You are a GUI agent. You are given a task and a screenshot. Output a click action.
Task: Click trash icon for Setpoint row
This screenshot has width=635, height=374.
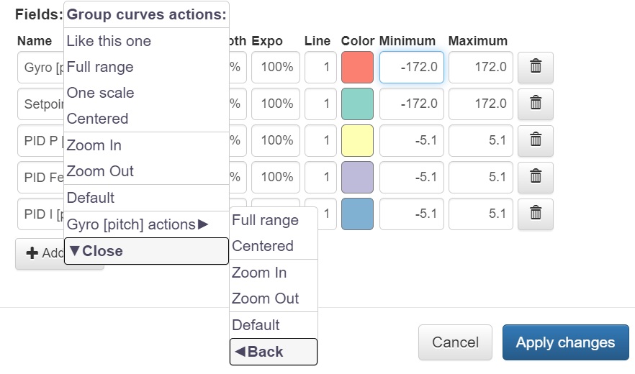coord(536,104)
